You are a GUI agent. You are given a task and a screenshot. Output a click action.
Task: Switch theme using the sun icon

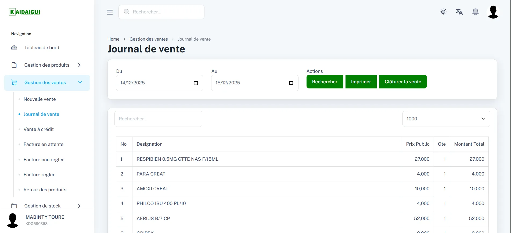[x=443, y=12]
